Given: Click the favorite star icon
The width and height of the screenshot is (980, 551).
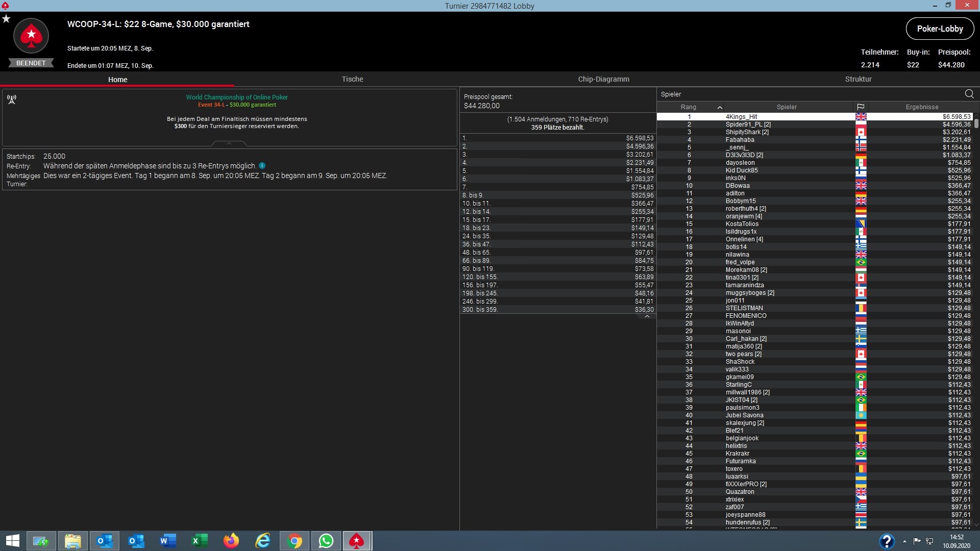Looking at the screenshot, I should click(6, 19).
